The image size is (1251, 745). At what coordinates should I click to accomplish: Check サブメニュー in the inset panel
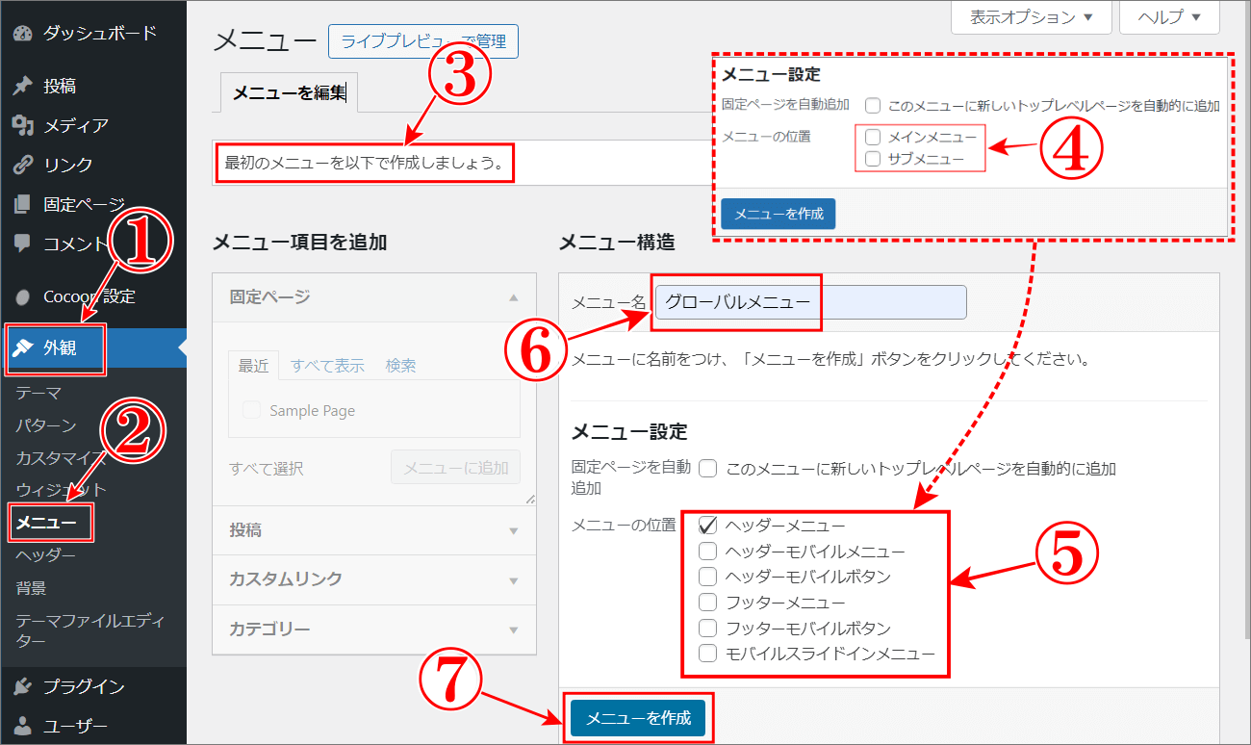click(873, 159)
